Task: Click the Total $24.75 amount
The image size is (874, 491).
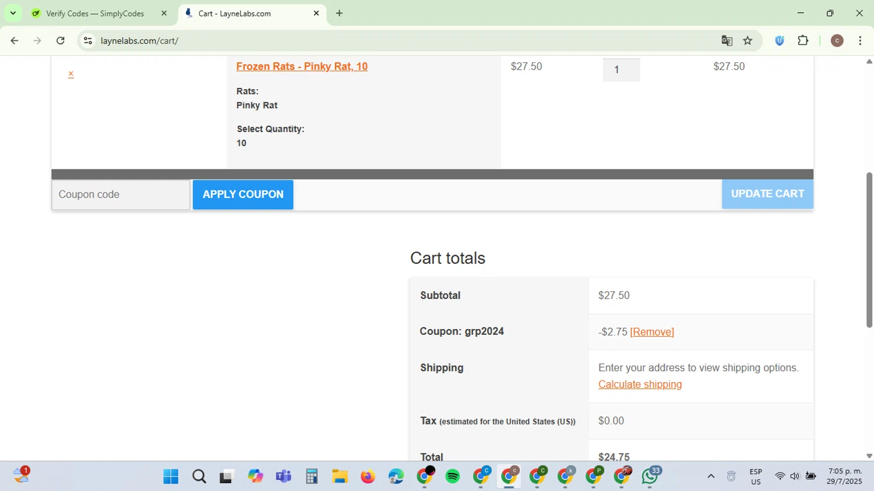Action: tap(614, 457)
